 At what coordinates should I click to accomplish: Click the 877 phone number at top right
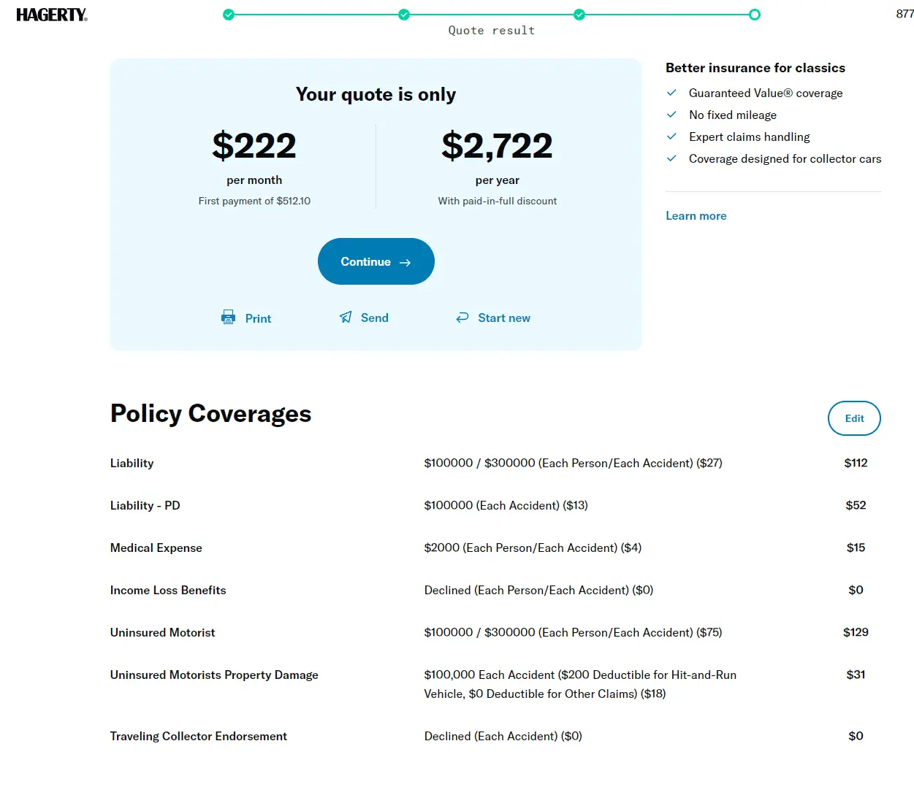pos(905,14)
